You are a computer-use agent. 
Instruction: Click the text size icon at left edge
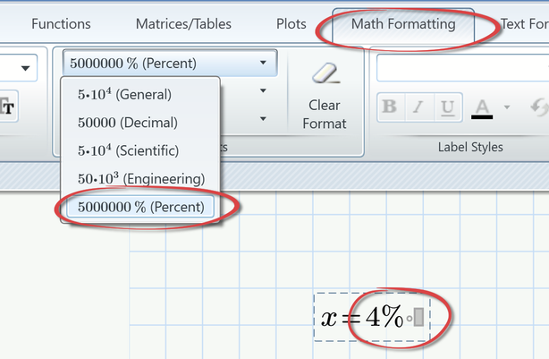[x=7, y=107]
